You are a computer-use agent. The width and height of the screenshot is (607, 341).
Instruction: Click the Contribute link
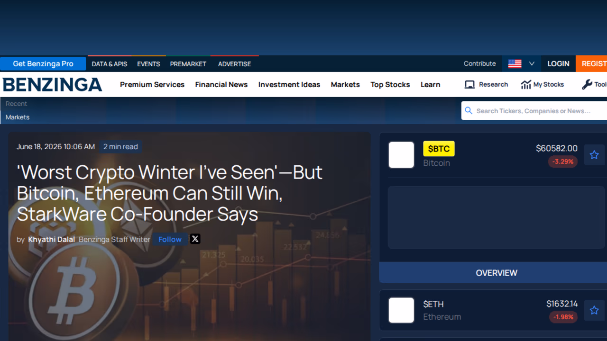point(480,63)
